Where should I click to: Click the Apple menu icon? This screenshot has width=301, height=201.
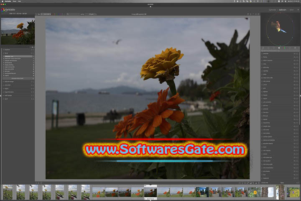click(3, 1)
